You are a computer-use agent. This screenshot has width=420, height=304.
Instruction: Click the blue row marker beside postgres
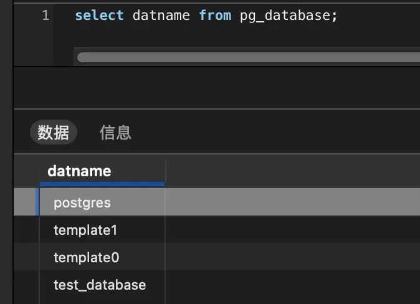click(x=37, y=202)
